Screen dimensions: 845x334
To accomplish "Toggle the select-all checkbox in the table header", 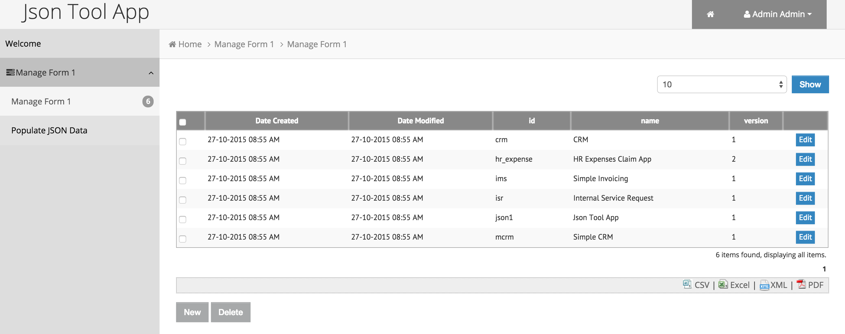I will (x=183, y=122).
